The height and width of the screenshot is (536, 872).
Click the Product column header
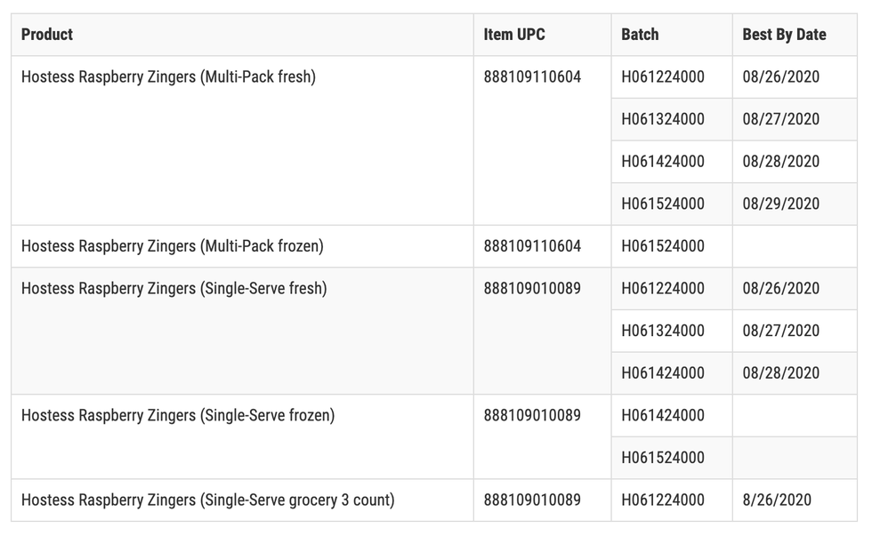click(242, 35)
